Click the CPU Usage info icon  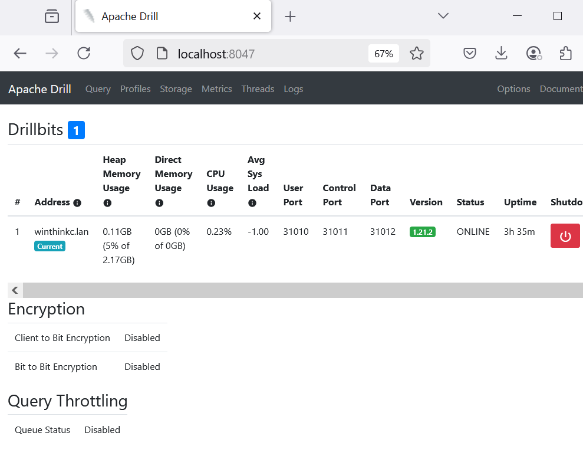(x=211, y=203)
